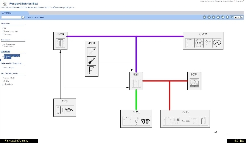Click the steering wheel lamp icon in CV00

point(216,43)
